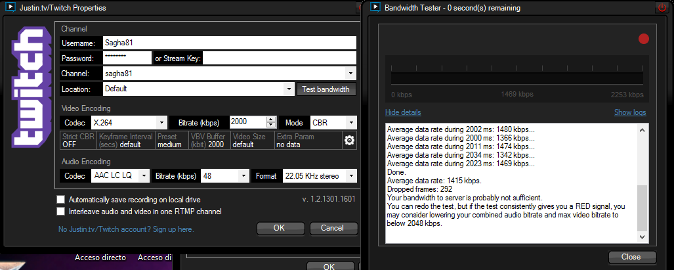Expand the Location dropdown set to Default
Screen dimensions: 674x270
[289, 89]
